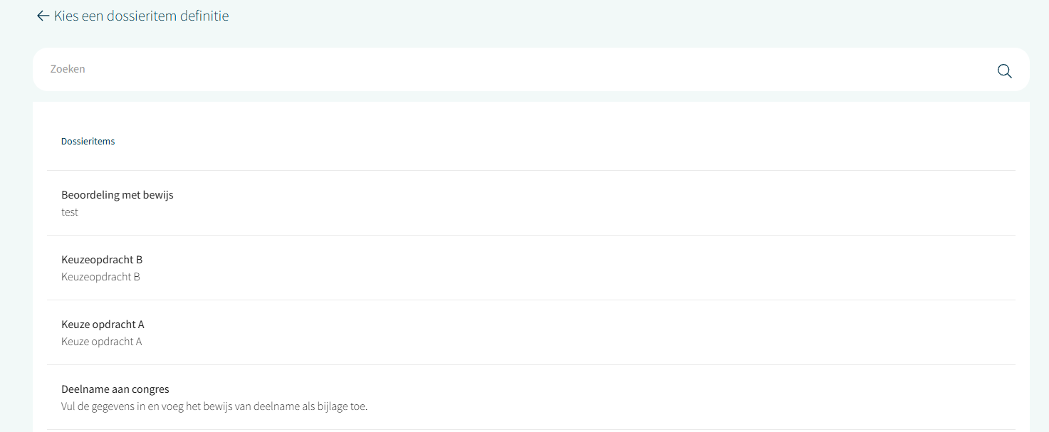Select the Beoordeling met bewijs dossier item row
This screenshot has height=432, width=1049.
point(531,203)
